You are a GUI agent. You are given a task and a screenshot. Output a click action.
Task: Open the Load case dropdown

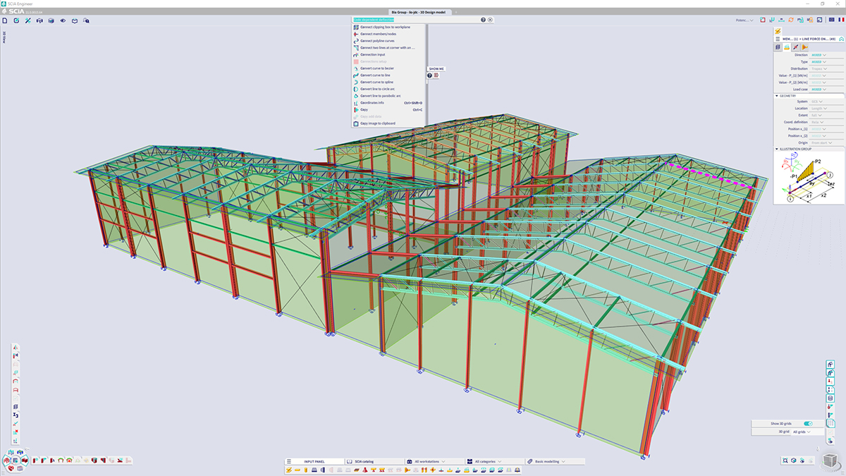click(x=819, y=90)
